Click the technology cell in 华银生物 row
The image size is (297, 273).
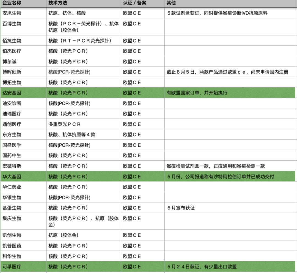(84, 197)
